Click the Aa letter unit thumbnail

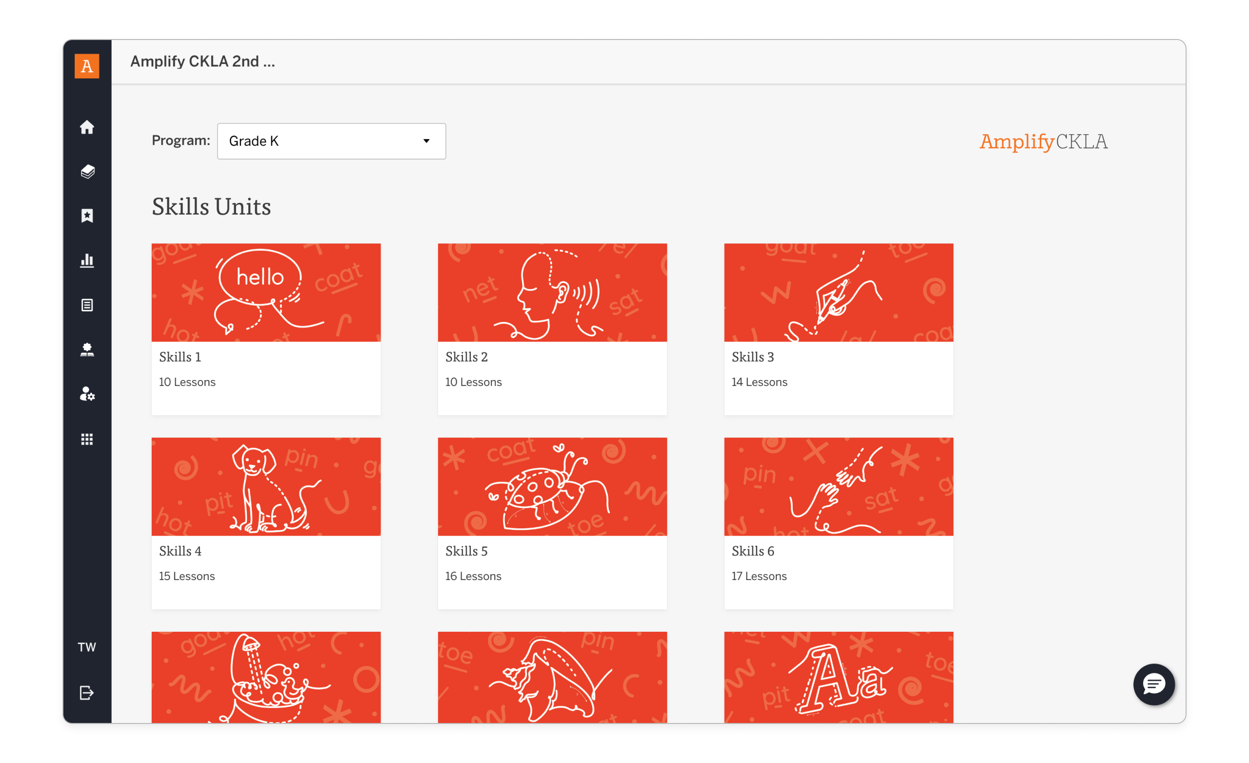coord(838,677)
